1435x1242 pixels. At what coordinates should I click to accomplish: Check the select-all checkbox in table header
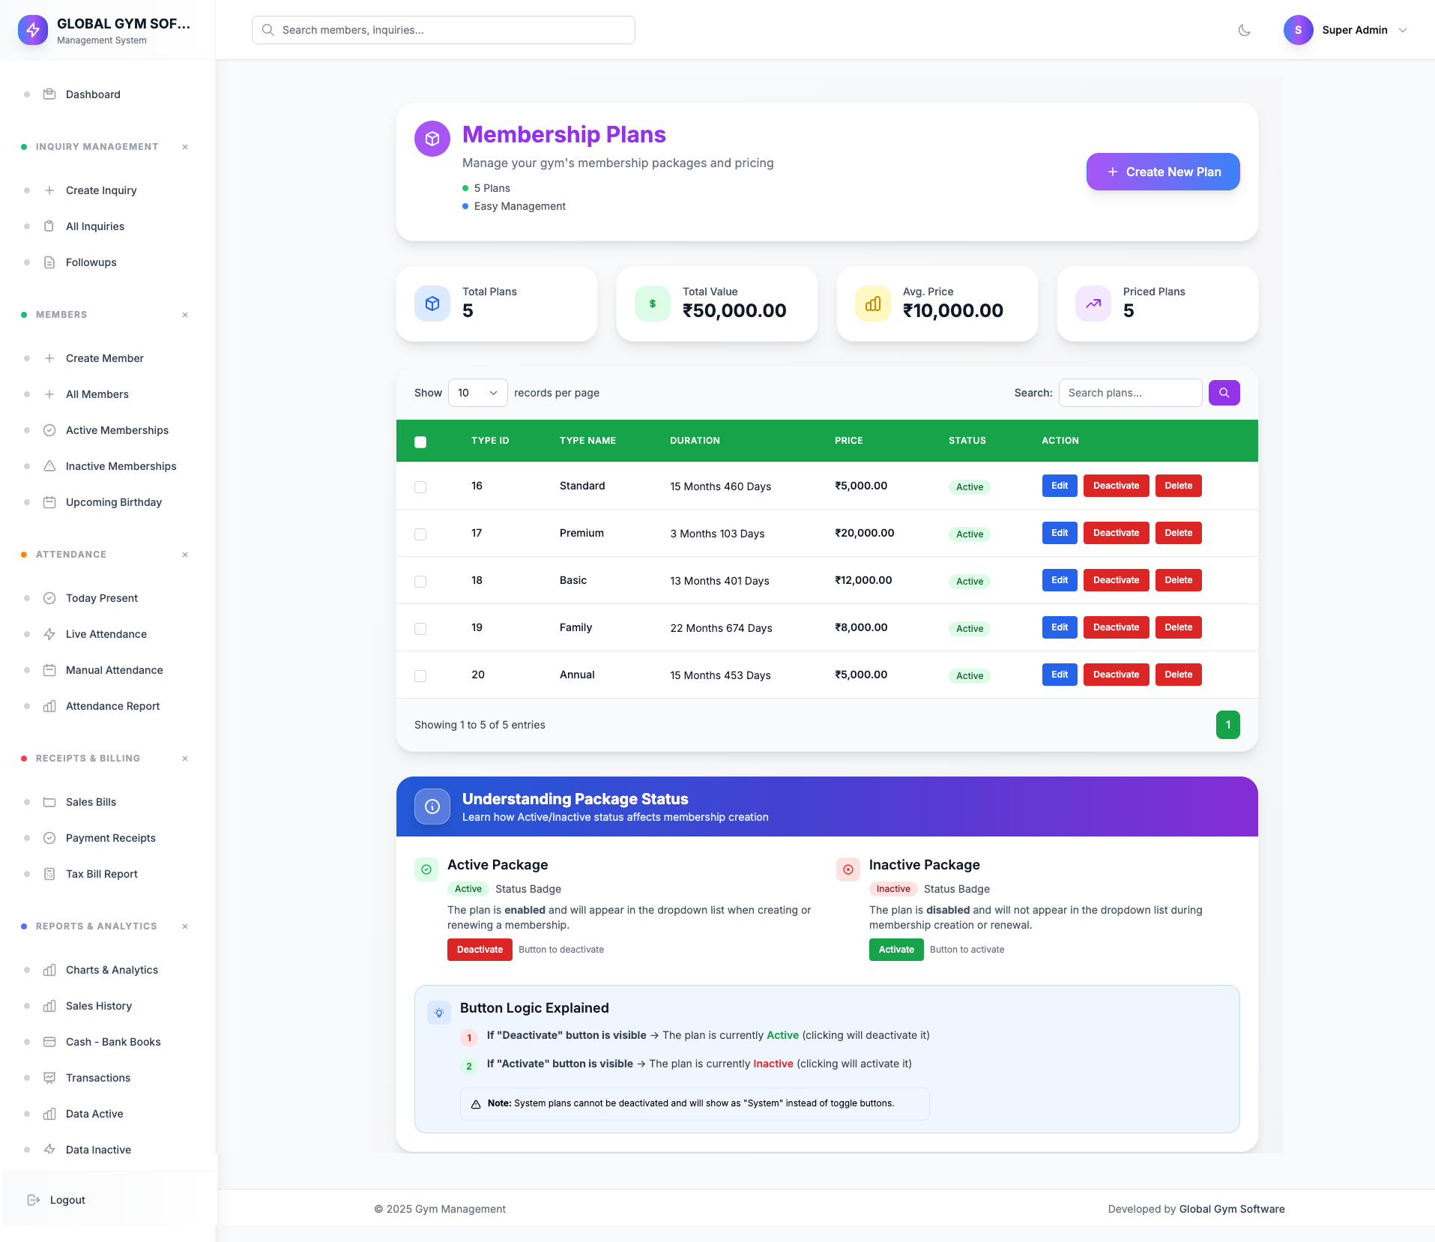click(420, 442)
